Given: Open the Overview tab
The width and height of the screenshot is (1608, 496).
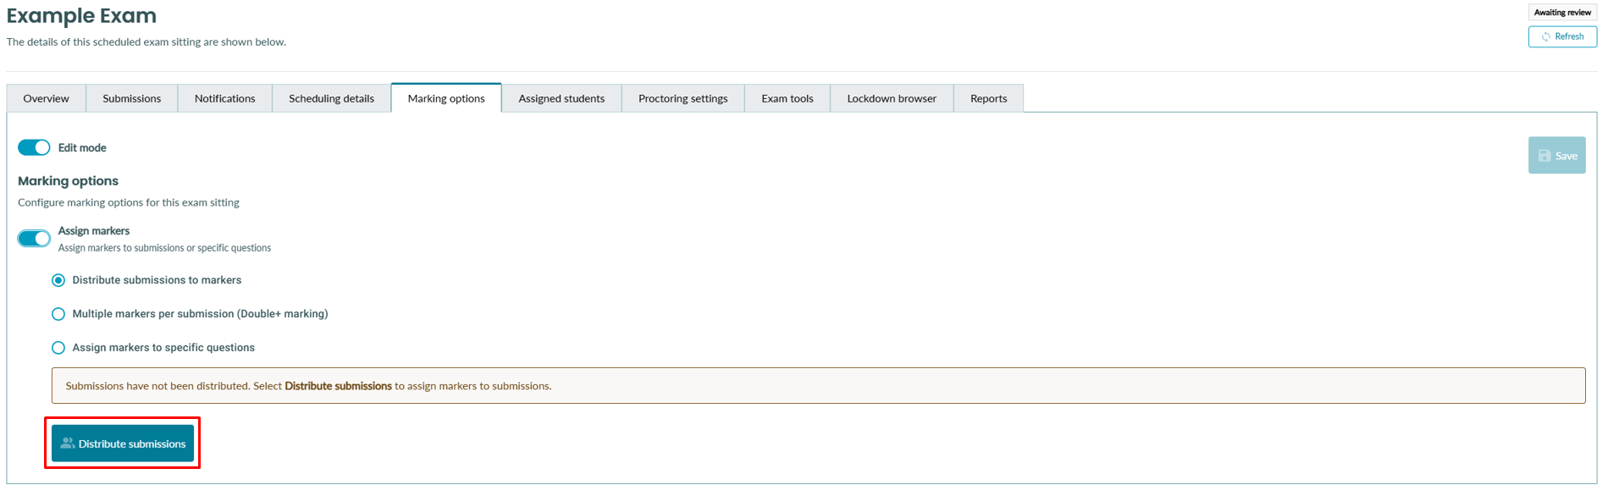Looking at the screenshot, I should click(46, 99).
